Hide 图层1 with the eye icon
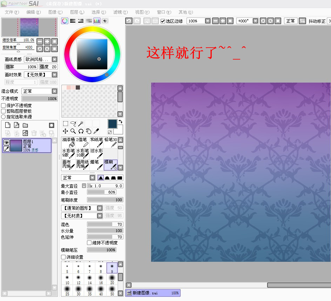Screen dimensions: 331x301 (x=7, y=142)
